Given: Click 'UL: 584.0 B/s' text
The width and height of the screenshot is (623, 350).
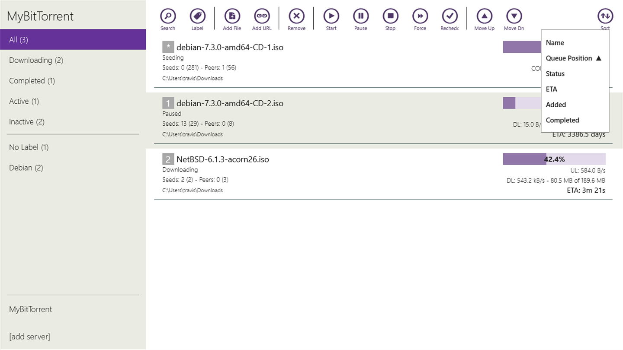Looking at the screenshot, I should tap(588, 171).
